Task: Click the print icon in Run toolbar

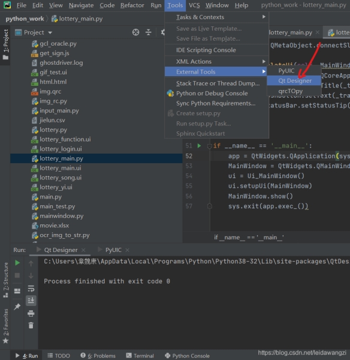Action: click(x=31, y=313)
